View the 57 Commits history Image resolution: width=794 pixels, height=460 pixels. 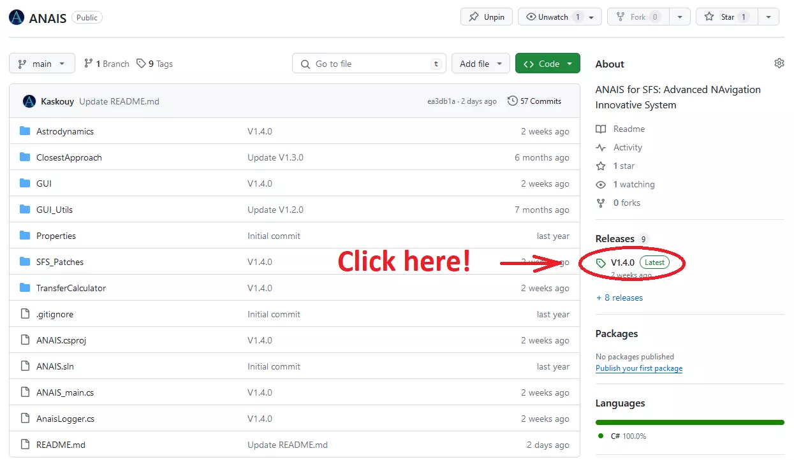(534, 101)
